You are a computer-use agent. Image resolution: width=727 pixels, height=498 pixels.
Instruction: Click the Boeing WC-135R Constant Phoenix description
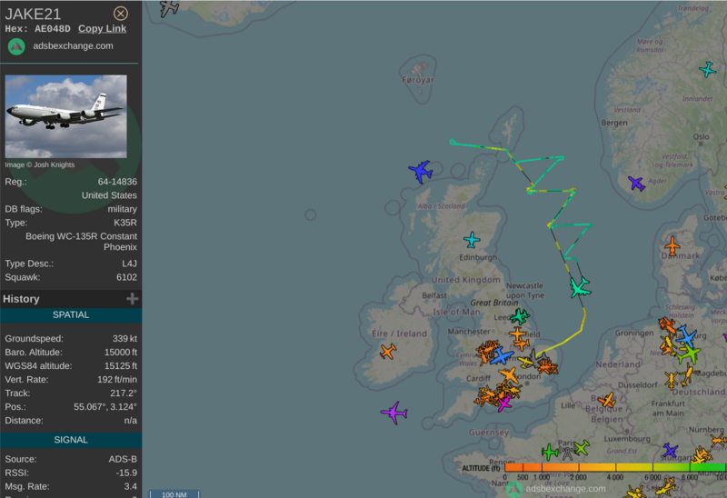[x=81, y=242]
